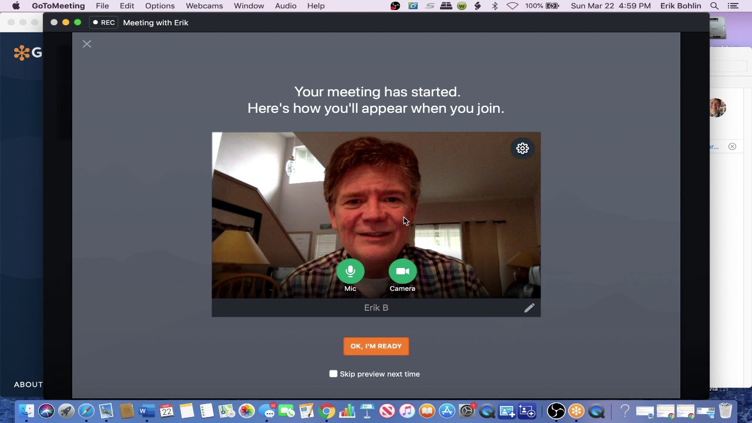Open the Apple menu
This screenshot has width=752, height=423.
(16, 6)
